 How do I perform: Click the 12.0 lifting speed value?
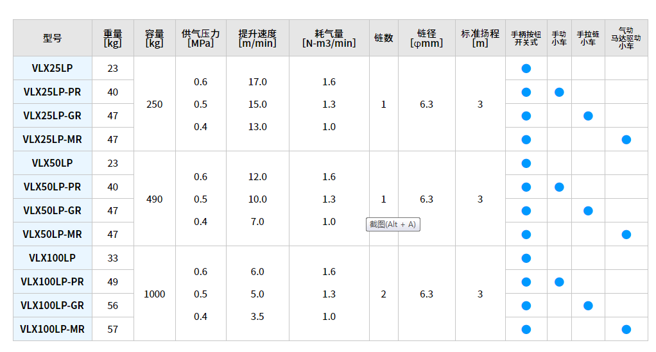coord(257,177)
